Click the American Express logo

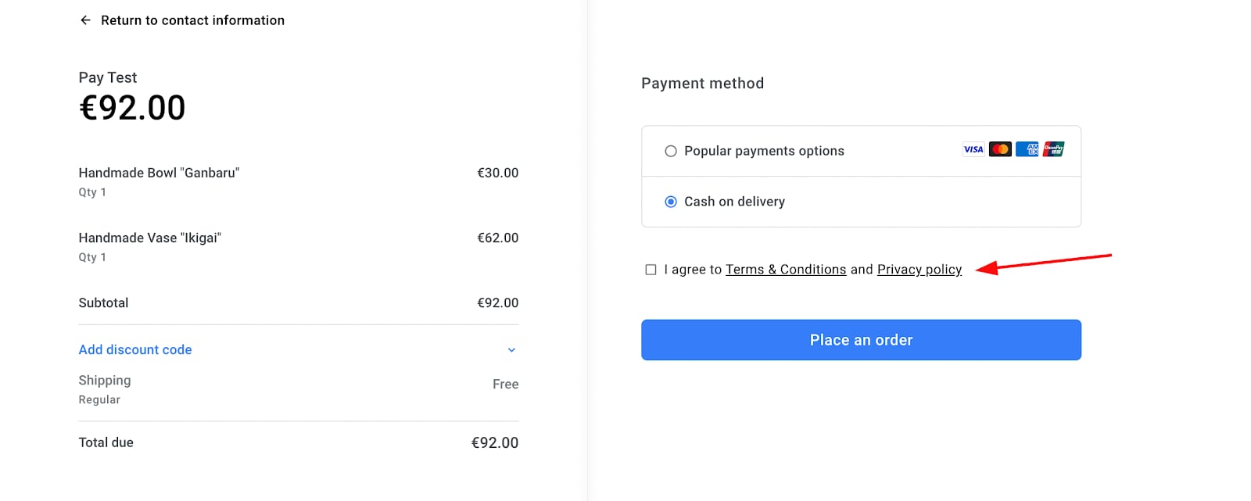tap(1027, 149)
